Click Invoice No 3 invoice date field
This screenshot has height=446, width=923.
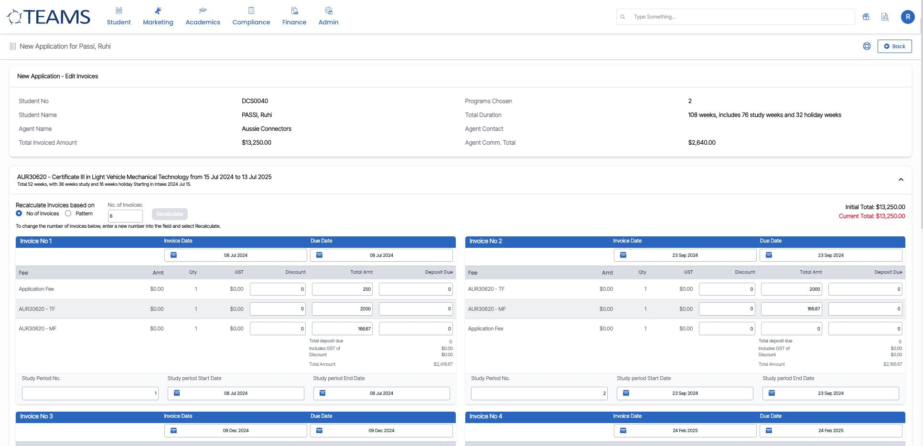236,430
